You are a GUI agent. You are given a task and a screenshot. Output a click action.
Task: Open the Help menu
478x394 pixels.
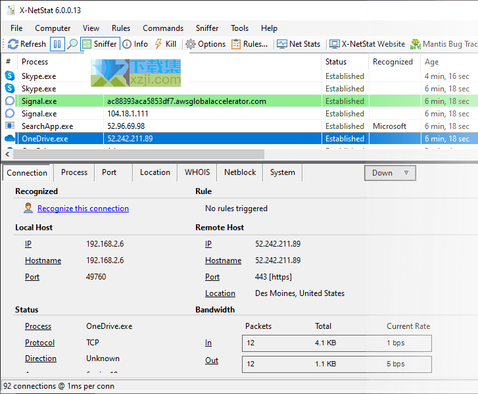click(269, 28)
